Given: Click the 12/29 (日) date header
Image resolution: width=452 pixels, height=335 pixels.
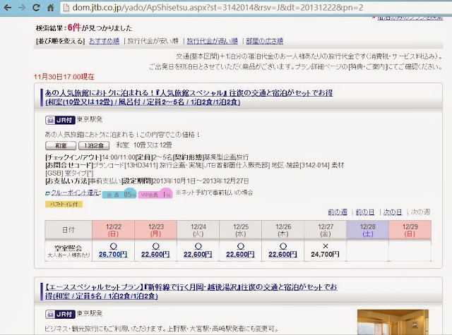Looking at the screenshot, I should (x=410, y=230).
